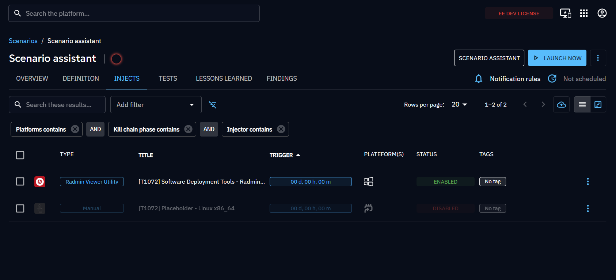
Task: Check the Radmin Viewer Utility inject row
Action: click(20, 182)
